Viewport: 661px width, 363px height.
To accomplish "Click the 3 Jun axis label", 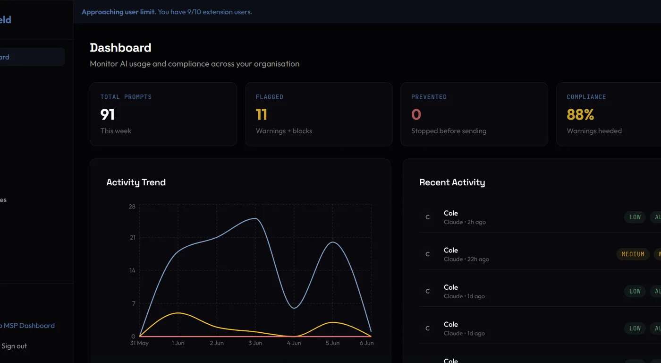I will click(x=255, y=343).
